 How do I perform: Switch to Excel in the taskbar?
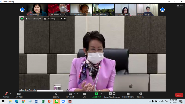[x=43, y=101]
